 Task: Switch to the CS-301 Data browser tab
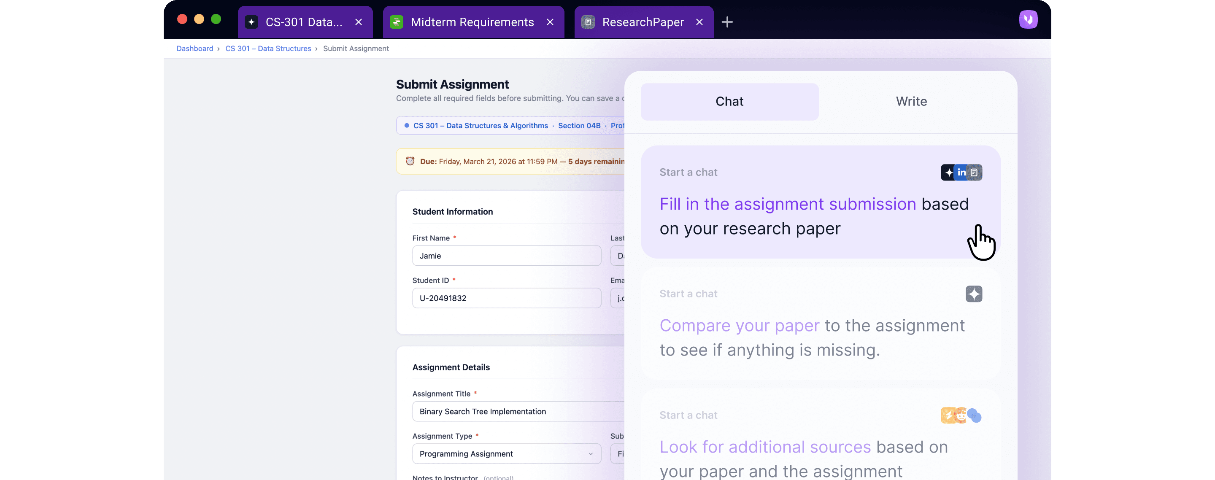coord(304,22)
